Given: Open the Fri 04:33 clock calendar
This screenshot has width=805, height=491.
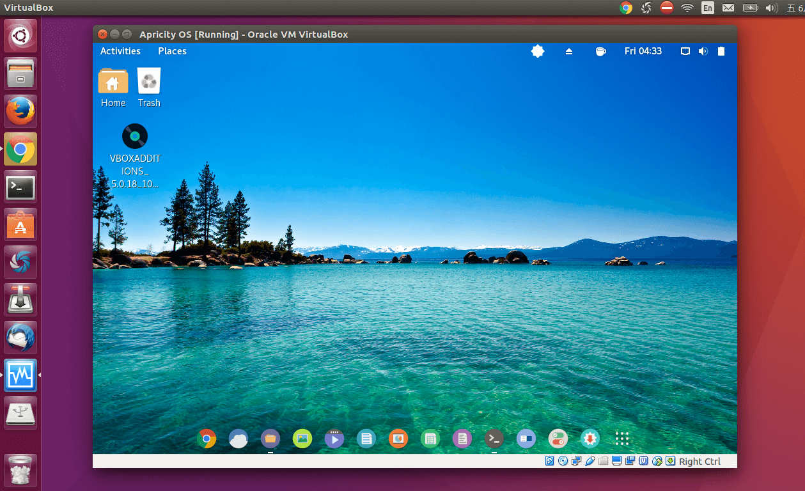Looking at the screenshot, I should click(643, 51).
